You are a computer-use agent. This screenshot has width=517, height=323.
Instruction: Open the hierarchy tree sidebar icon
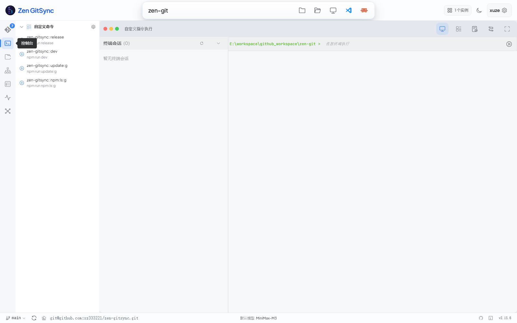pos(8,70)
